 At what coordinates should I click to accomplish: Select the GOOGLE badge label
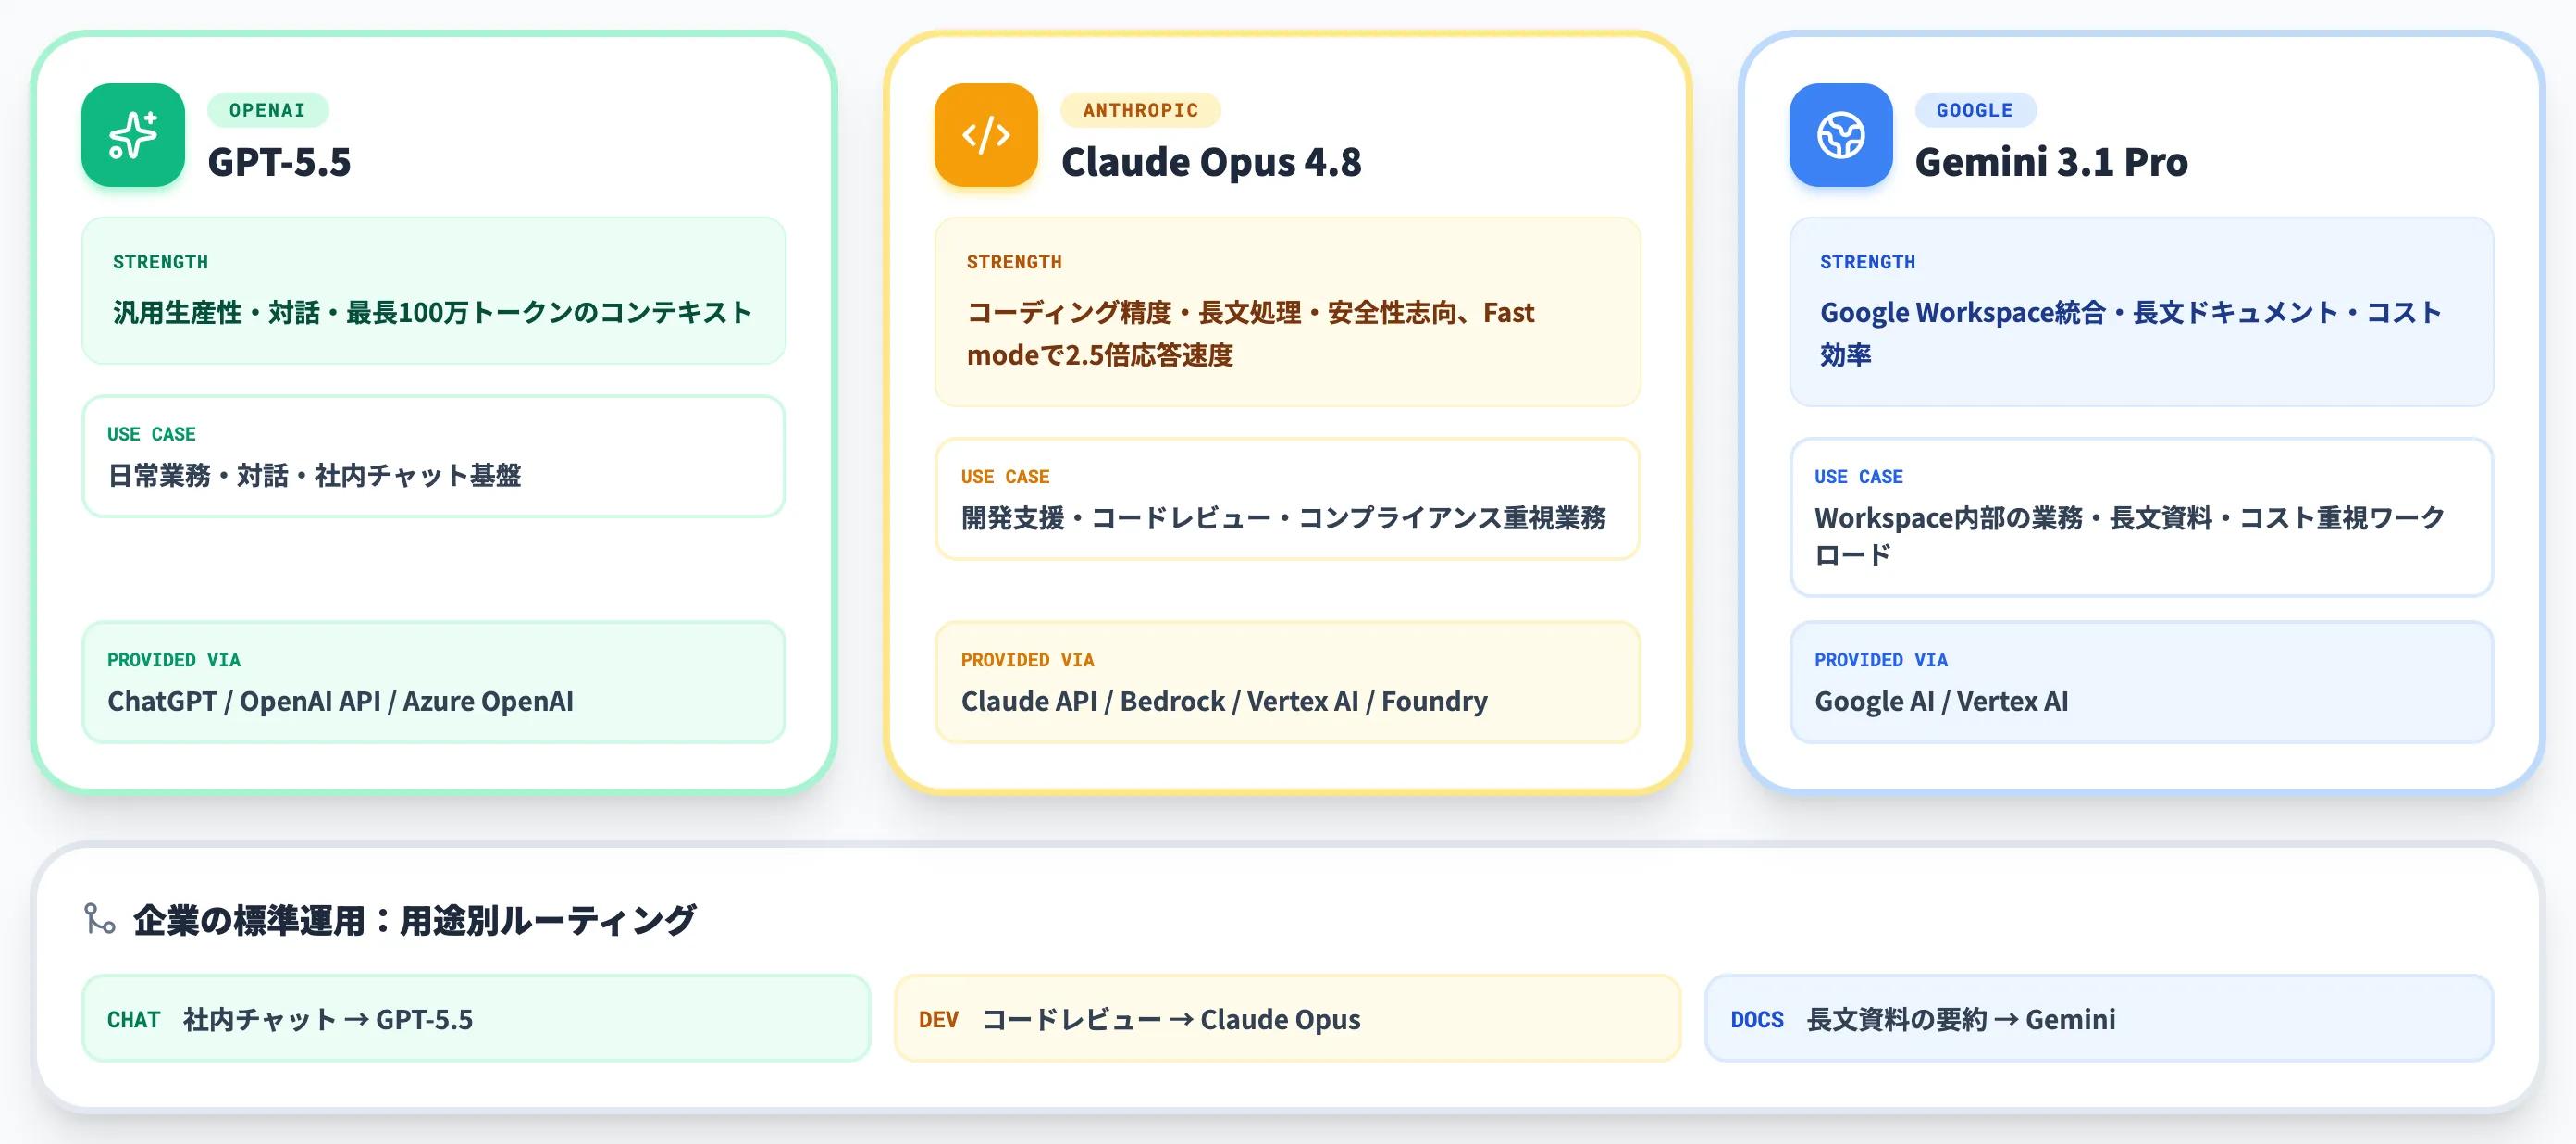pyautogui.click(x=1975, y=110)
